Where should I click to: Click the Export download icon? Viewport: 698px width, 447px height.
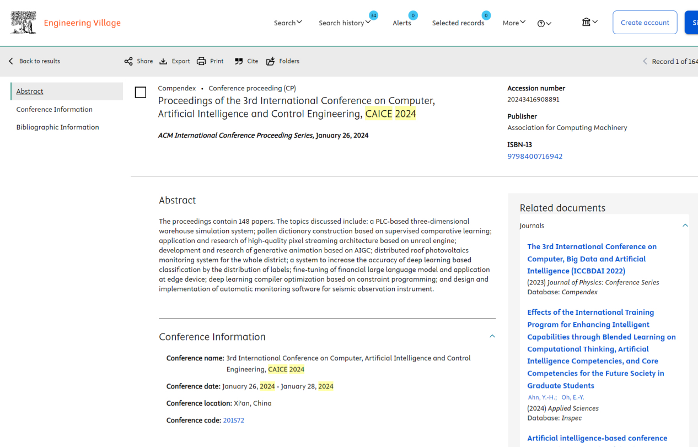click(x=163, y=61)
